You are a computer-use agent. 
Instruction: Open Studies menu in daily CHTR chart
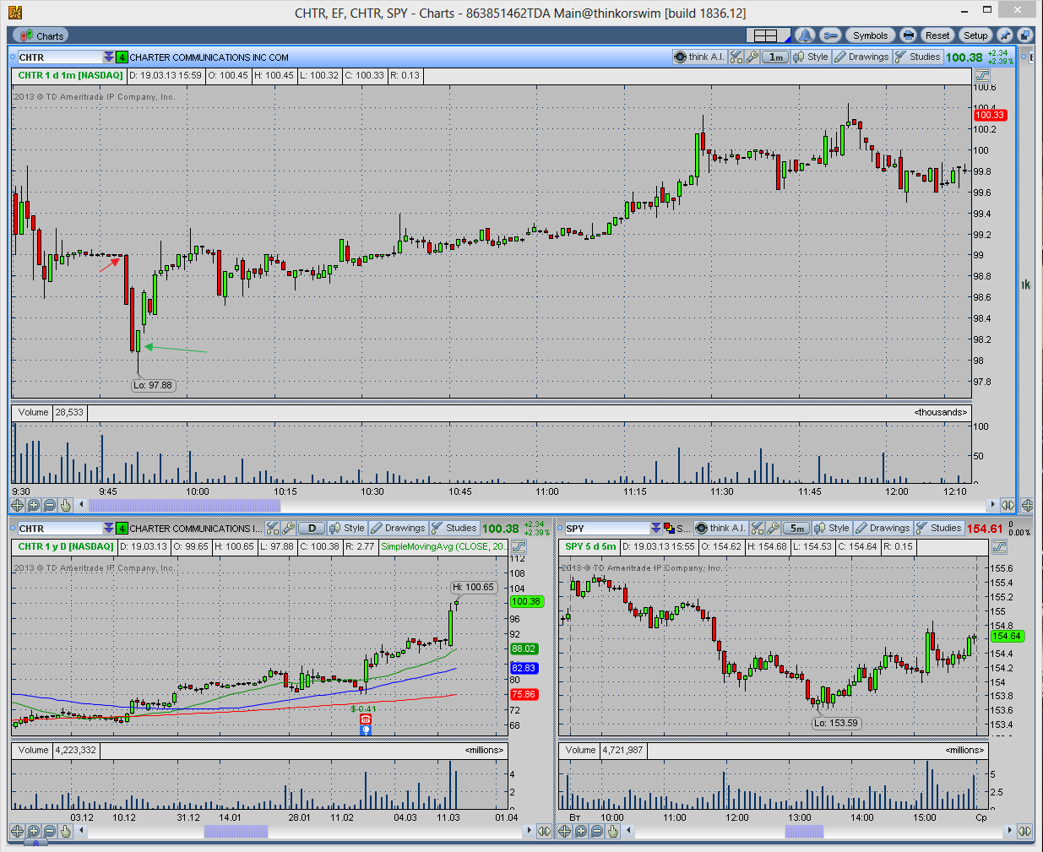pyautogui.click(x=454, y=528)
